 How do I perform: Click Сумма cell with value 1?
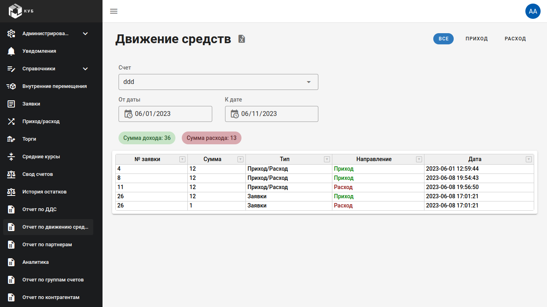click(217, 205)
